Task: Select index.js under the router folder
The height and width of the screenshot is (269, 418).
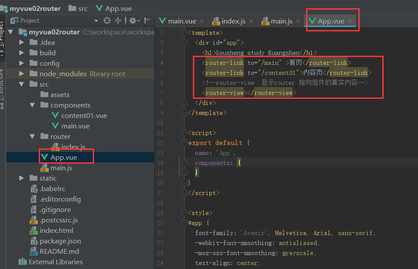Action: 73,147
